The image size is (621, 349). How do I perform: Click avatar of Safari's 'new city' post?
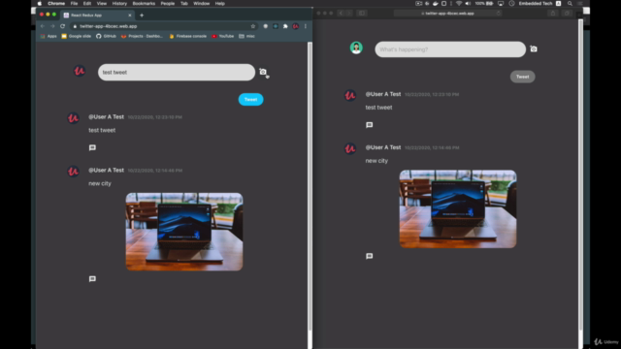350,148
